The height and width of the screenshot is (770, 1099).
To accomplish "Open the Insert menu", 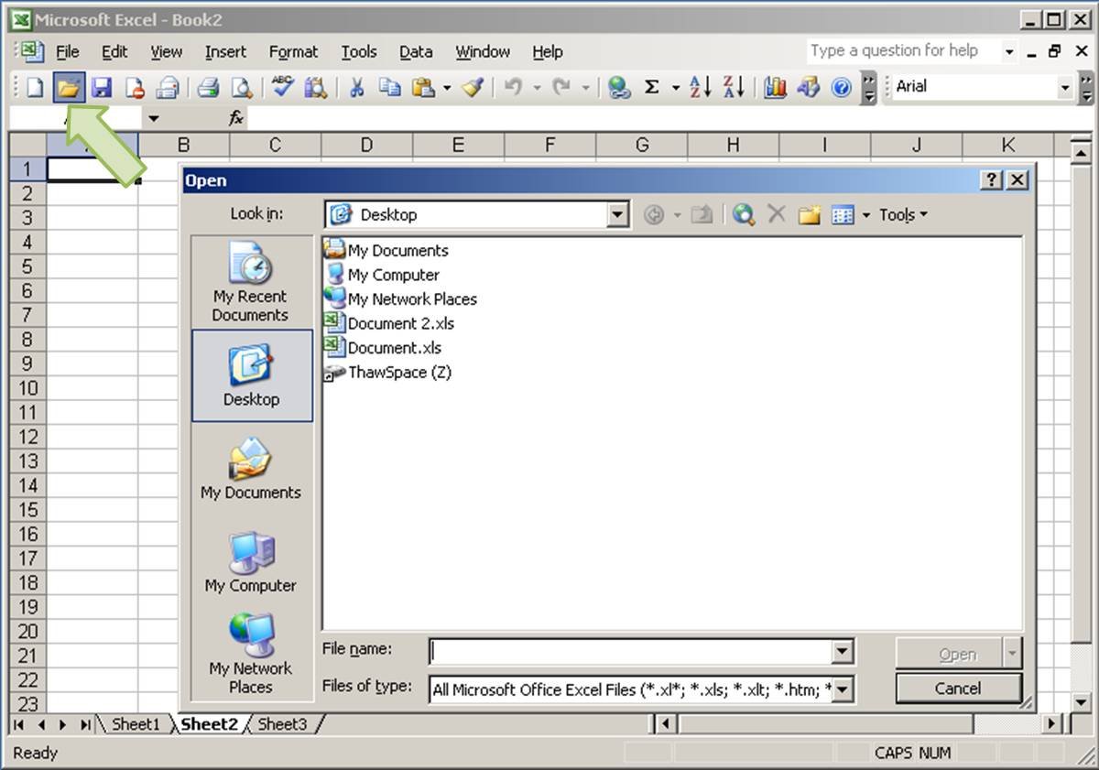I will pos(225,52).
